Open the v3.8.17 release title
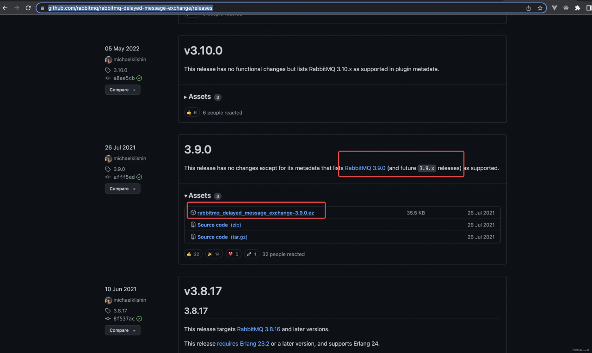Viewport: 592px width, 353px height. coord(203,291)
